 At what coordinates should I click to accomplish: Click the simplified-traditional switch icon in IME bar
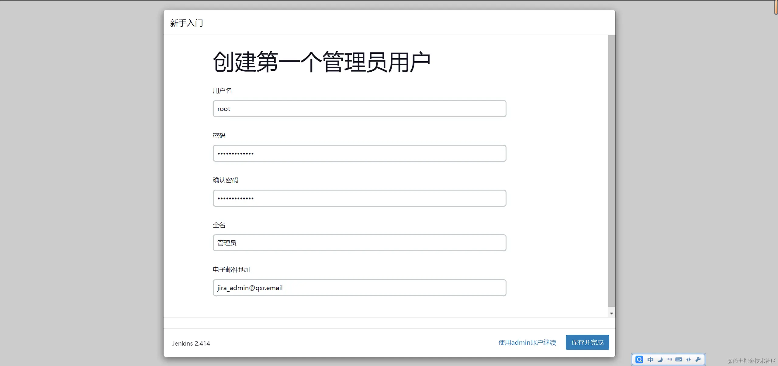pos(688,360)
